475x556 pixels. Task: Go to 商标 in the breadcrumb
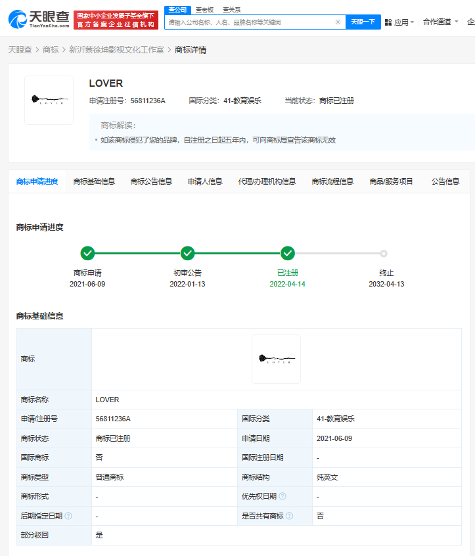point(51,50)
